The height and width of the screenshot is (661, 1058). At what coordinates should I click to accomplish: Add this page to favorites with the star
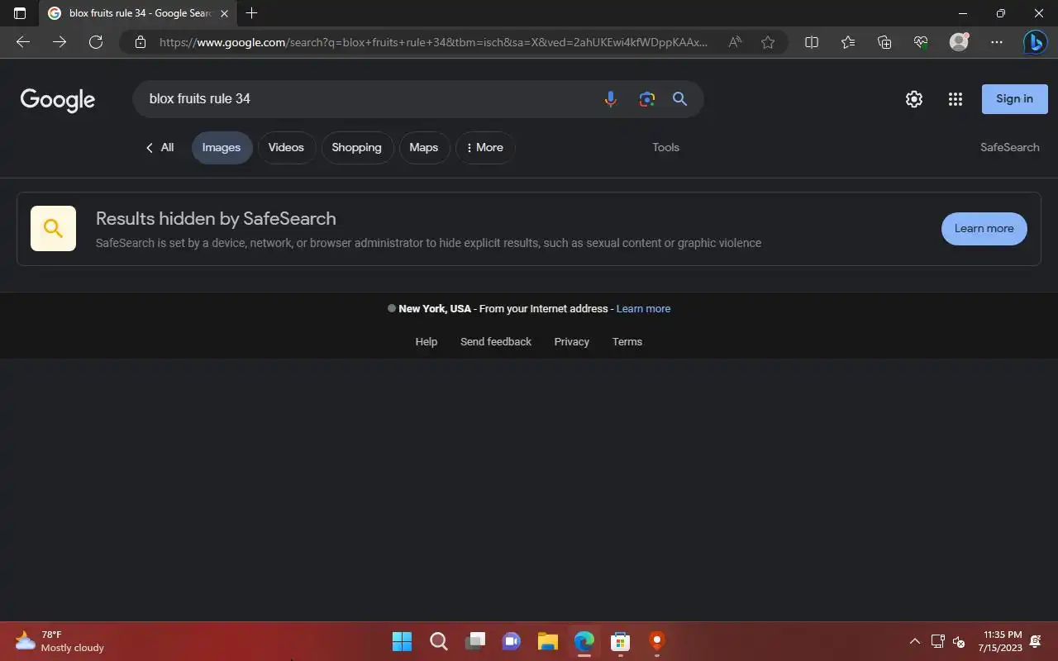click(768, 42)
